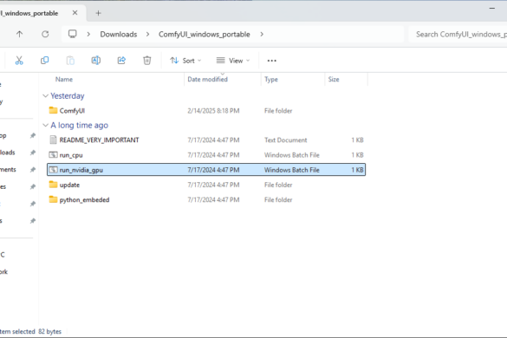Open the See more ellipsis menu
Viewport: 507px width, 338px height.
pyautogui.click(x=271, y=61)
